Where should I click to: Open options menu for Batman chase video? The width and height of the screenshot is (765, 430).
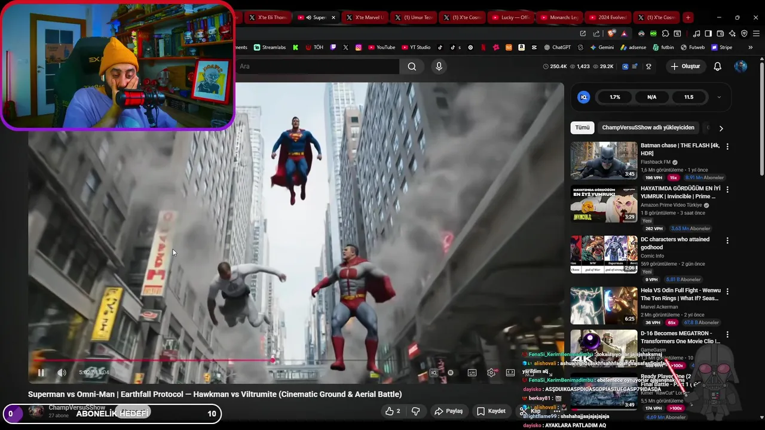727,146
